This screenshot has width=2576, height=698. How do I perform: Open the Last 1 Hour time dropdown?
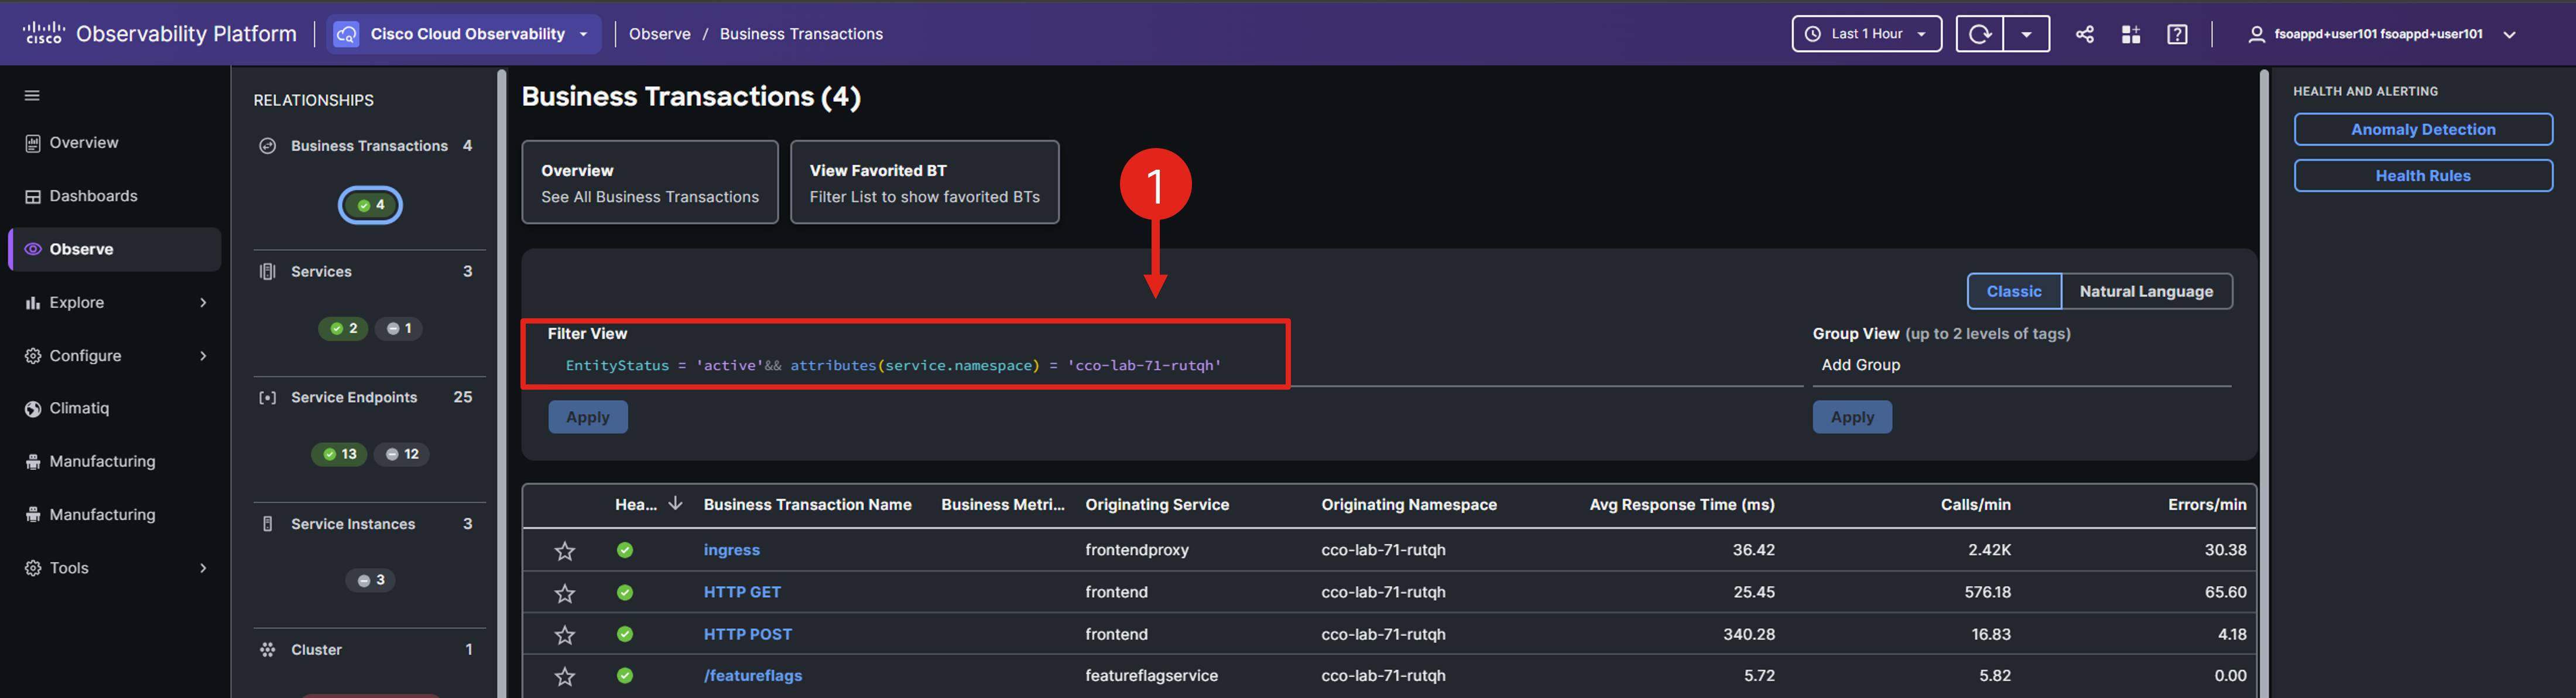(1866, 34)
